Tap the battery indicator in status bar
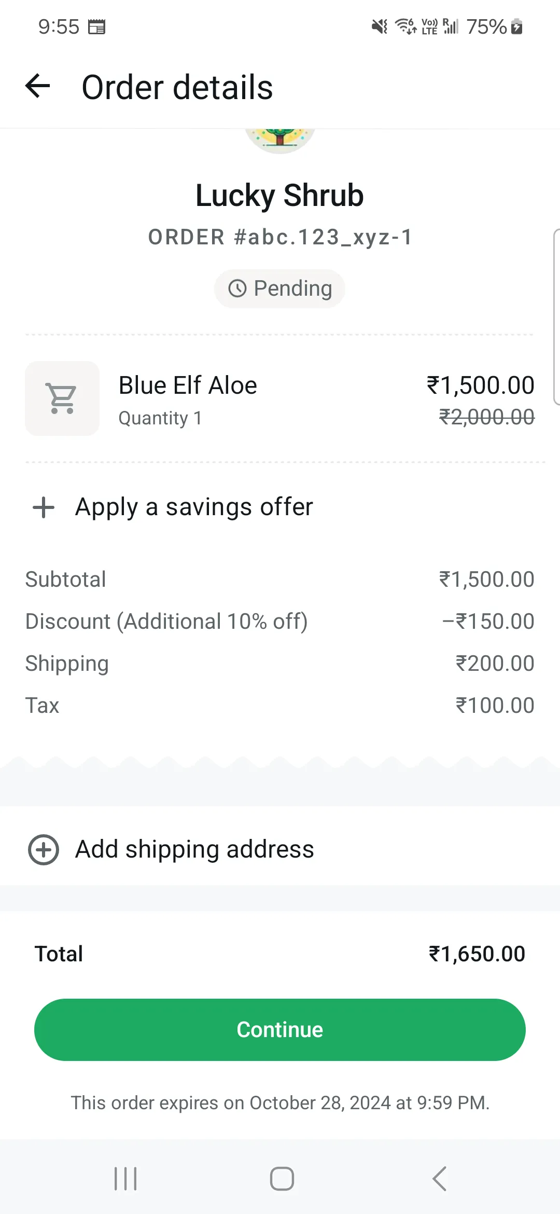This screenshot has width=560, height=1214. [x=516, y=26]
